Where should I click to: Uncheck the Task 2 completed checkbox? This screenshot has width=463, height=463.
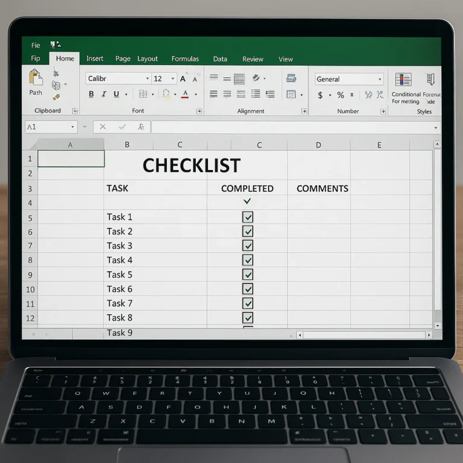pyautogui.click(x=247, y=231)
